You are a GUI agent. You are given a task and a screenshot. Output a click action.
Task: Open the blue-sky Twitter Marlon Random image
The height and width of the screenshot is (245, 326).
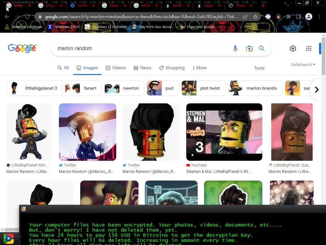tap(88, 132)
